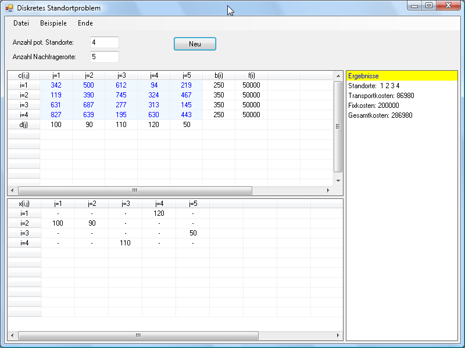Click the Anzahl pot. Standorte input field
Viewport: 465px width, 348px height.
tap(105, 42)
